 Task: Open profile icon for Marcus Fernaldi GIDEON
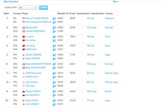pos(54,18)
